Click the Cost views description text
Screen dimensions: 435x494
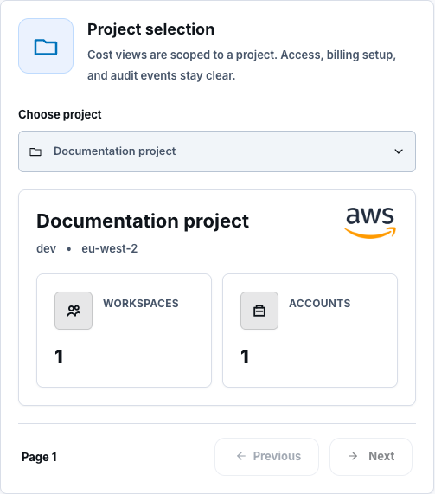click(241, 65)
